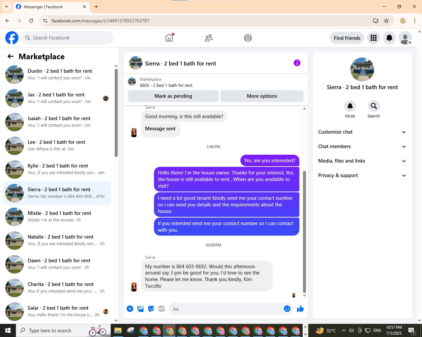This screenshot has width=422, height=337.
Task: Mute the conversation with the bell icon
Action: (x=350, y=106)
